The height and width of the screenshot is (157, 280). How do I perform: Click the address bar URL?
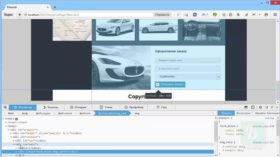[53, 15]
